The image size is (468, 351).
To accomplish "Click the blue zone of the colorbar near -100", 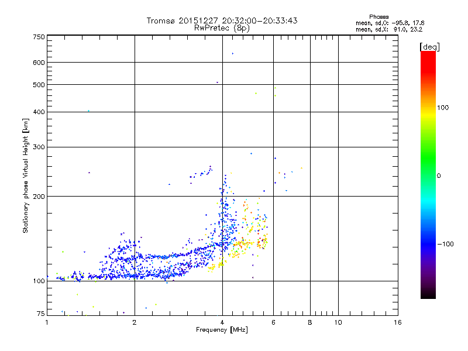I will point(428,243).
